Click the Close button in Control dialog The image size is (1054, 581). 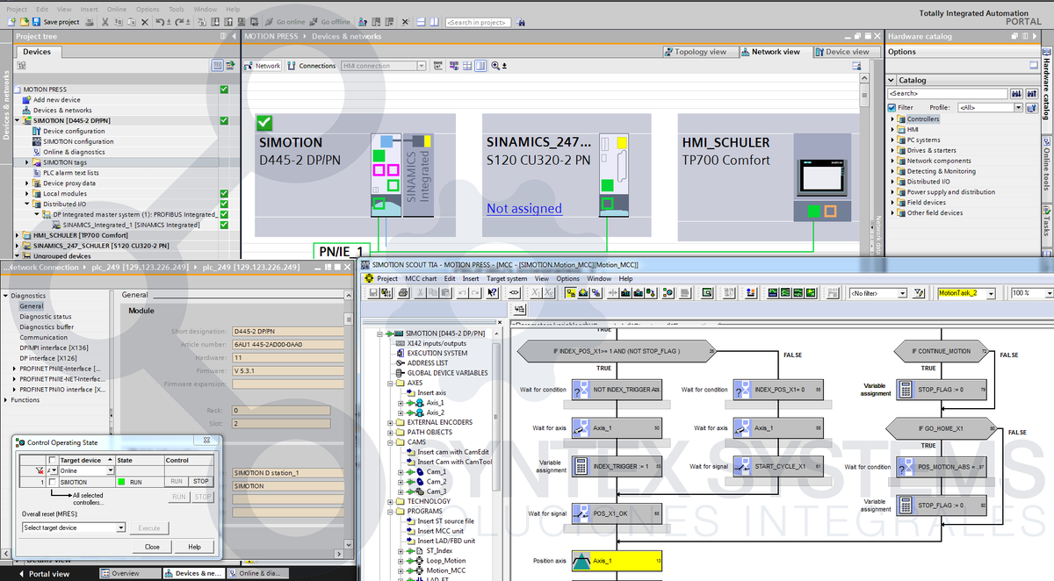(152, 546)
